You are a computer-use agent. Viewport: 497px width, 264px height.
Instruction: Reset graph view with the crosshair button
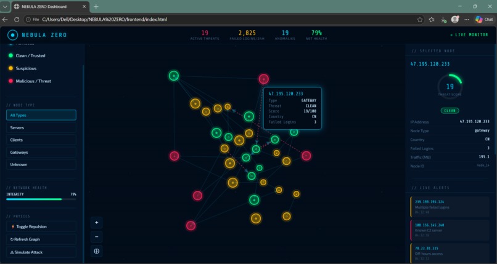click(x=97, y=251)
